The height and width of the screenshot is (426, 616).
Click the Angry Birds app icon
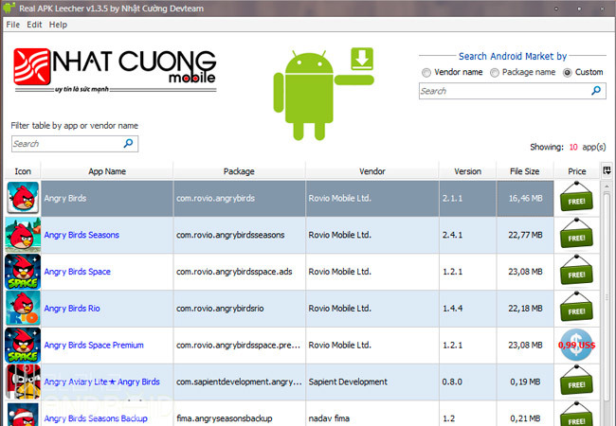tap(23, 198)
